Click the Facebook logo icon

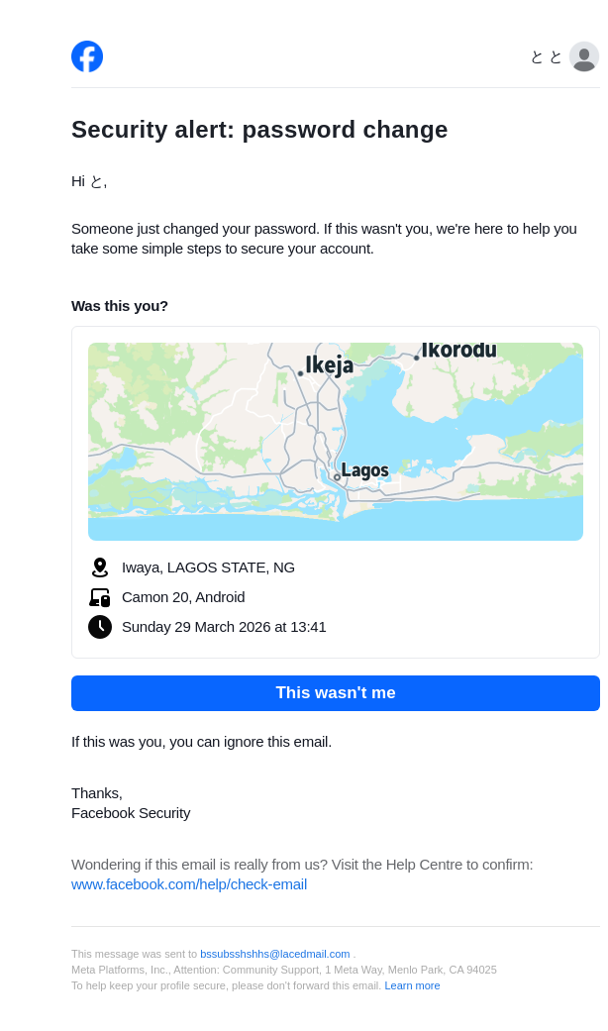coord(87,56)
